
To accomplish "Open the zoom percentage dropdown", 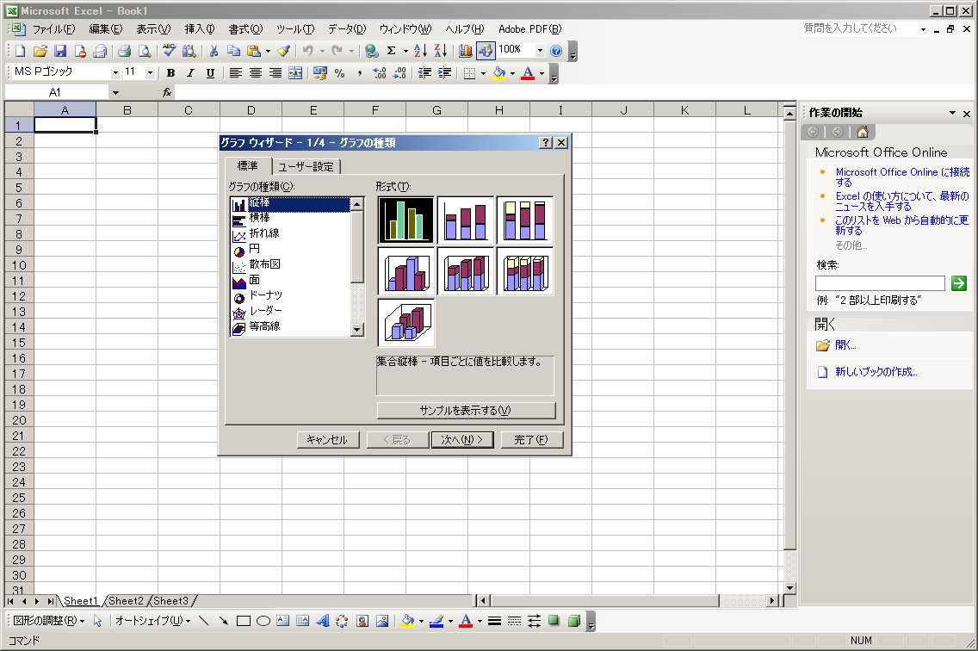I will pos(540,51).
